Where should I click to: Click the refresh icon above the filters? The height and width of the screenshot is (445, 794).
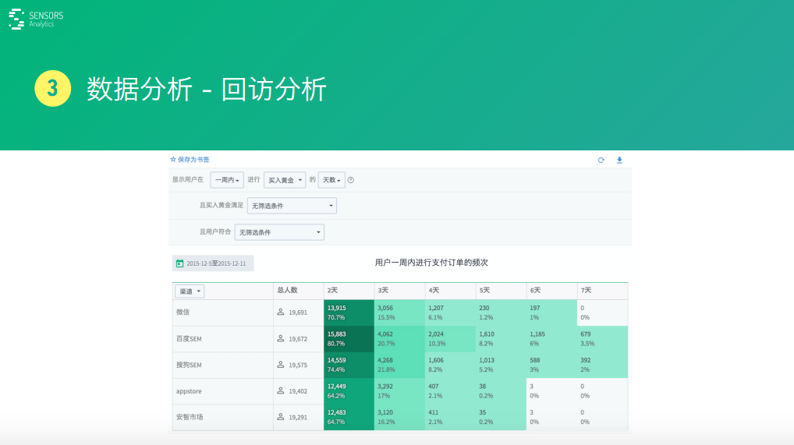[x=601, y=160]
